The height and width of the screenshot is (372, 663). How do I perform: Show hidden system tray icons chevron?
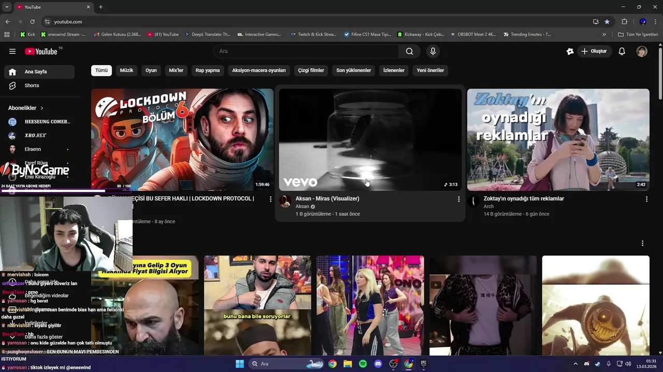575,364
